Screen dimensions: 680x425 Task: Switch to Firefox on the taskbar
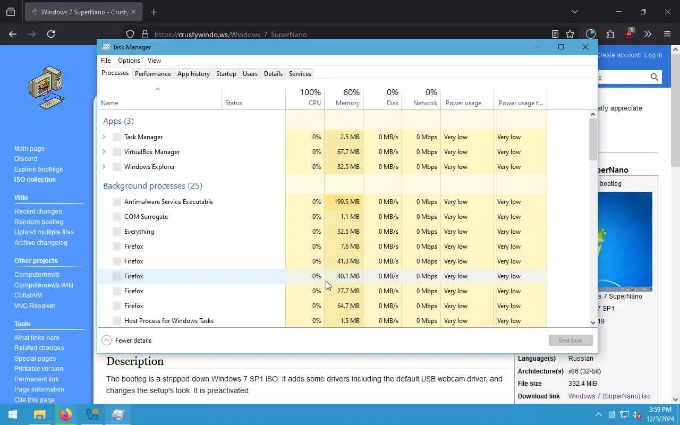point(66,414)
